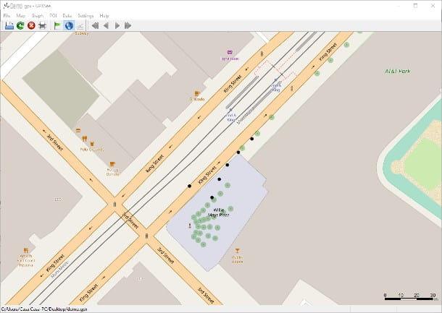Open the POI menu

click(54, 16)
